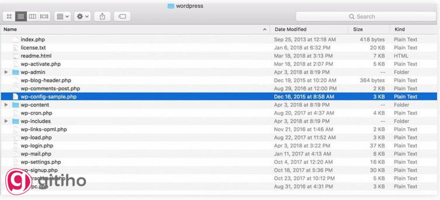Switch to list view
This screenshot has height=200, width=440.
(21, 16)
